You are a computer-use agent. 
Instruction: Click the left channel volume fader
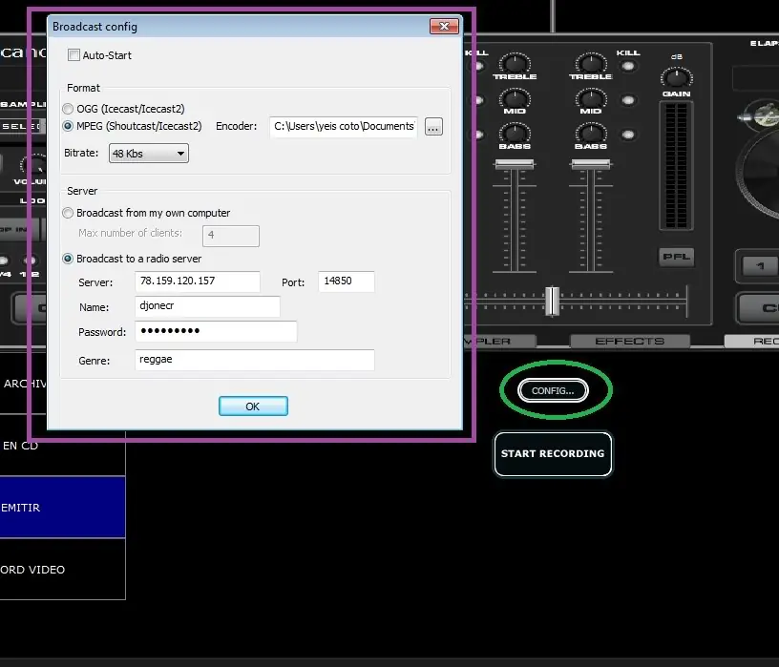point(515,164)
